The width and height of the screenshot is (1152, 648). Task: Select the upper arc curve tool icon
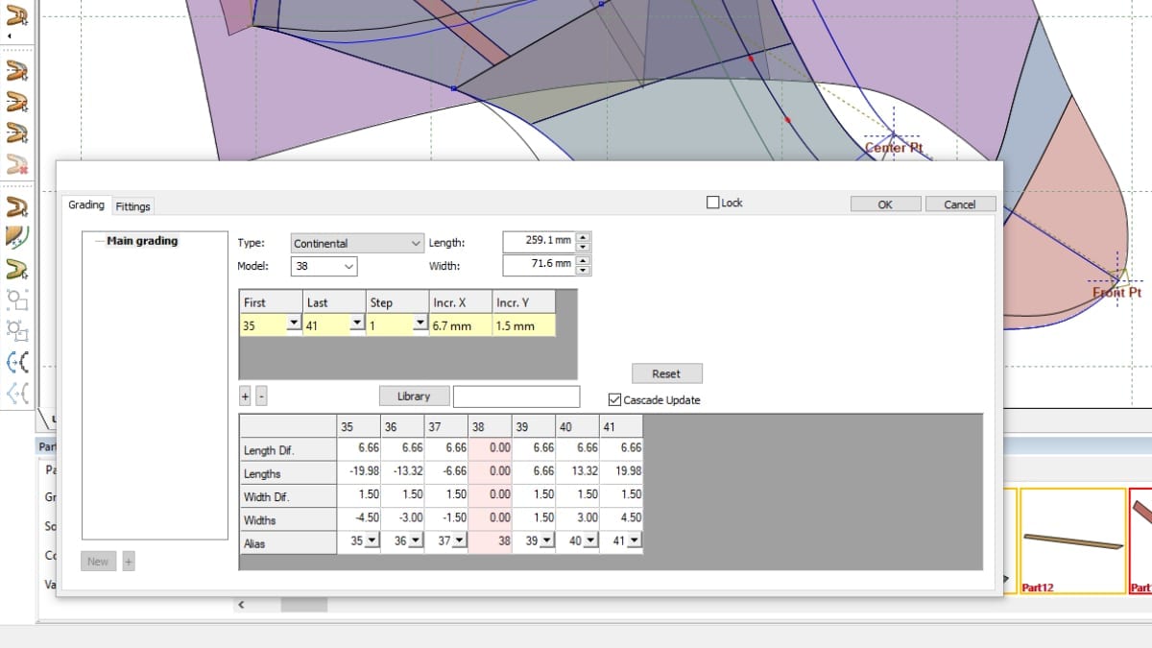pos(15,363)
